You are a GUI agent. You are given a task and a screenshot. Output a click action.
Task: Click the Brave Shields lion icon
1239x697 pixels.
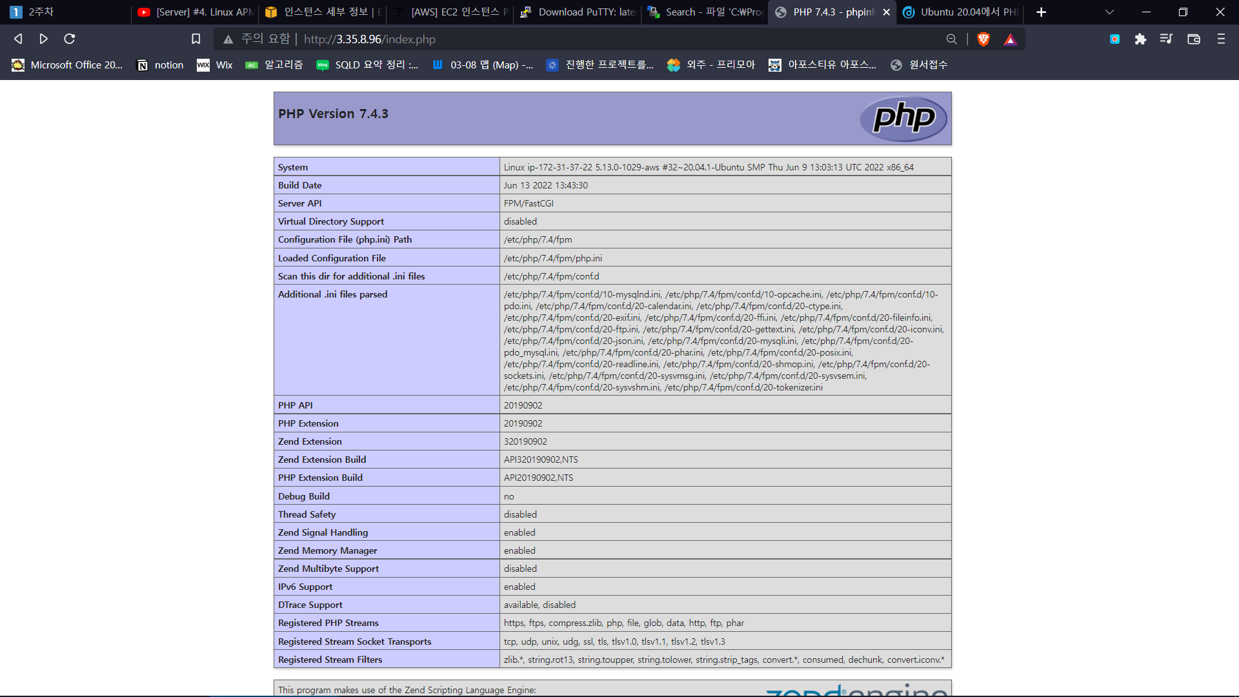coord(983,39)
